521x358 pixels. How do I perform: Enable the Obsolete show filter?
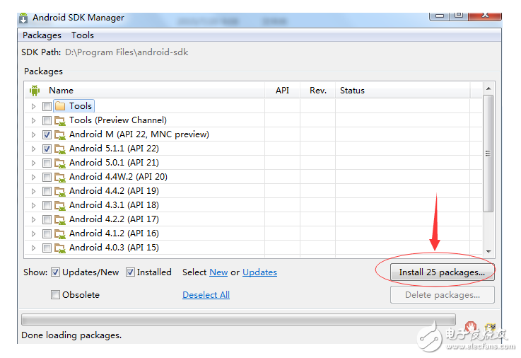point(55,294)
